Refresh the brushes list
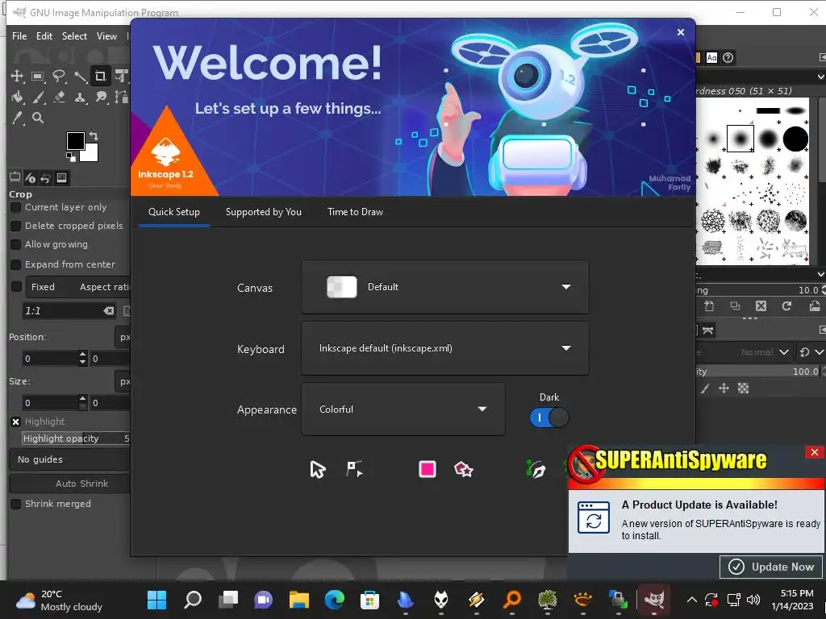 pos(786,305)
